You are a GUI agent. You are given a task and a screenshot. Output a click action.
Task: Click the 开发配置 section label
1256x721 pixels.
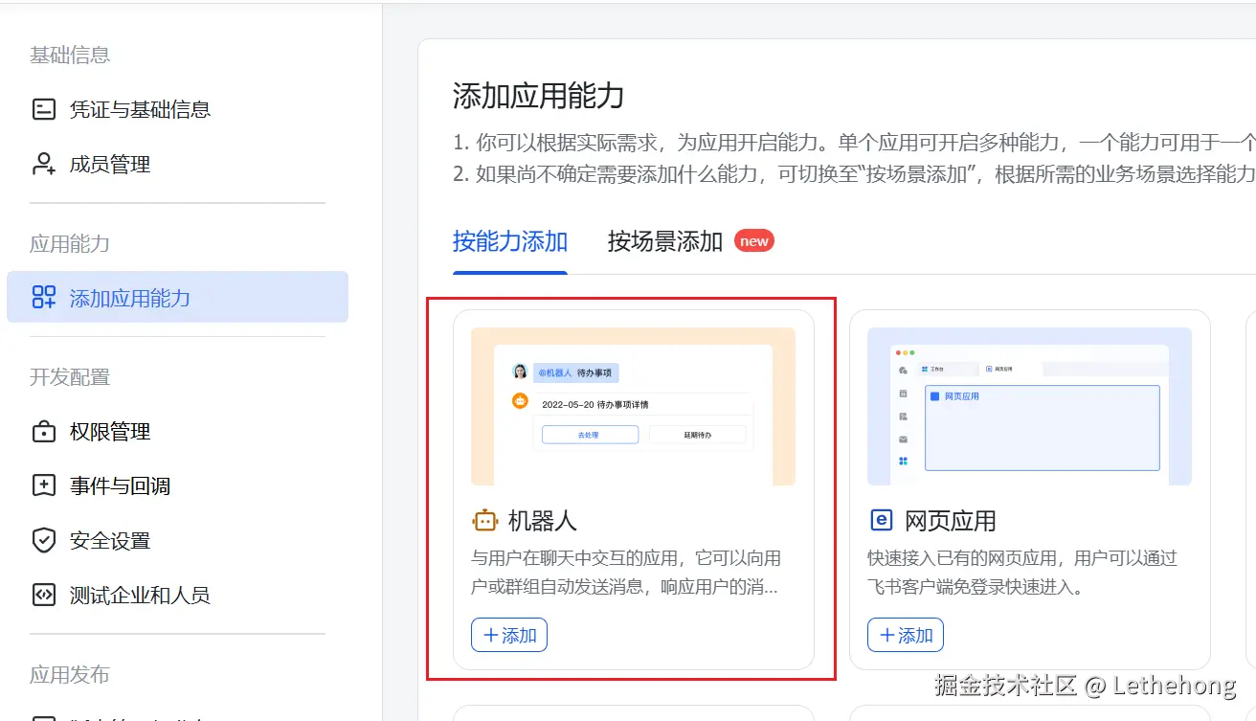click(x=70, y=377)
